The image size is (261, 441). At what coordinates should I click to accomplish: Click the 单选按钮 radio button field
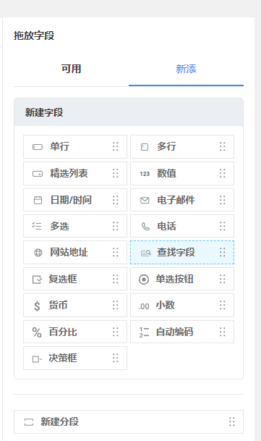click(182, 279)
